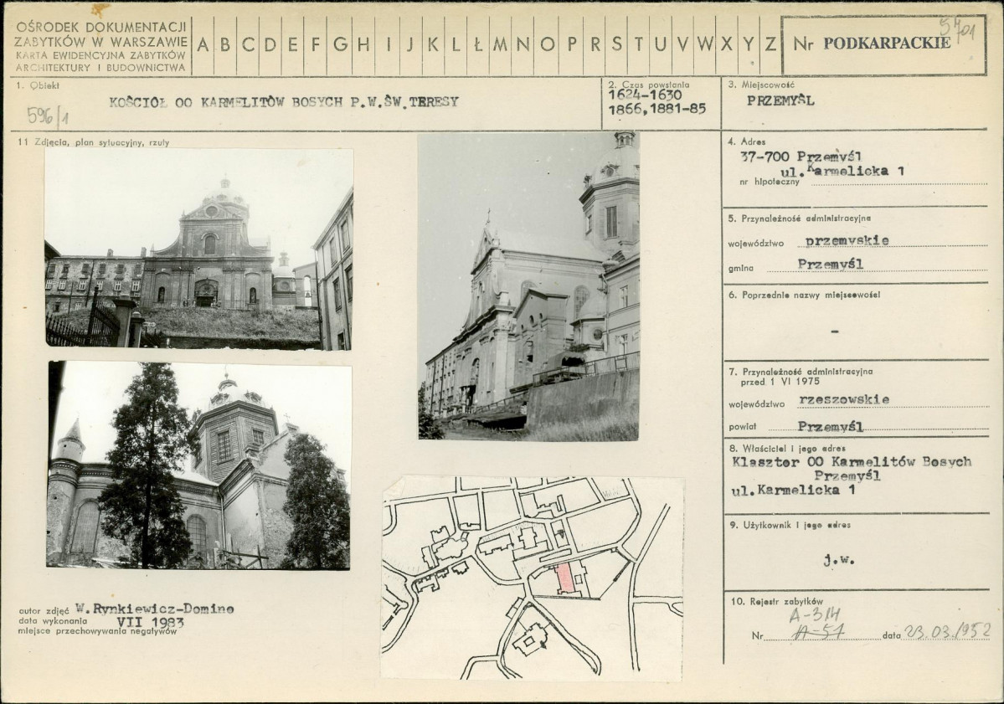Image resolution: width=1004 pixels, height=704 pixels.
Task: Select letter Z in the alphabet index
Action: pyautogui.click(x=770, y=44)
